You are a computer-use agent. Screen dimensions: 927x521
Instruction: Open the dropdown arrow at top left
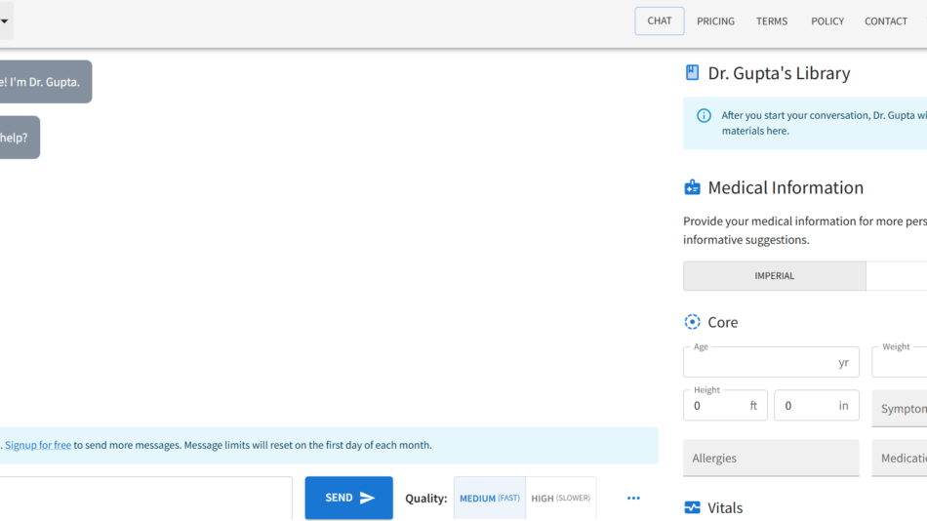5,20
